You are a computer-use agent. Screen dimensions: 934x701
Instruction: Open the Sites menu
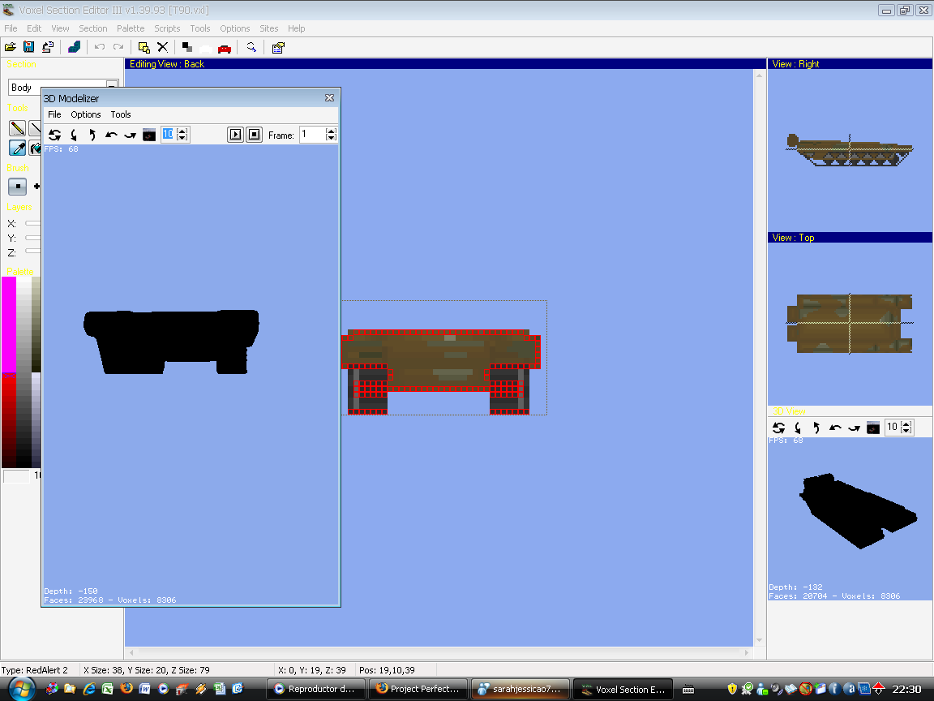pos(268,28)
